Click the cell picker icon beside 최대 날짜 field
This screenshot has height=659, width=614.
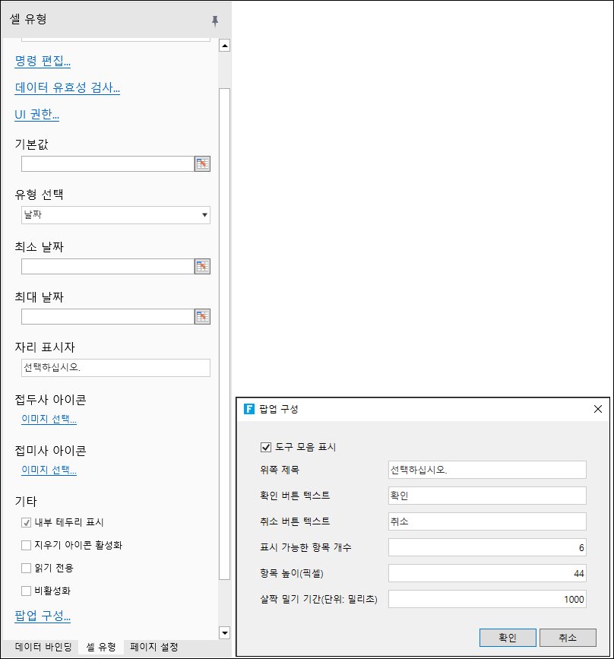[x=202, y=316]
